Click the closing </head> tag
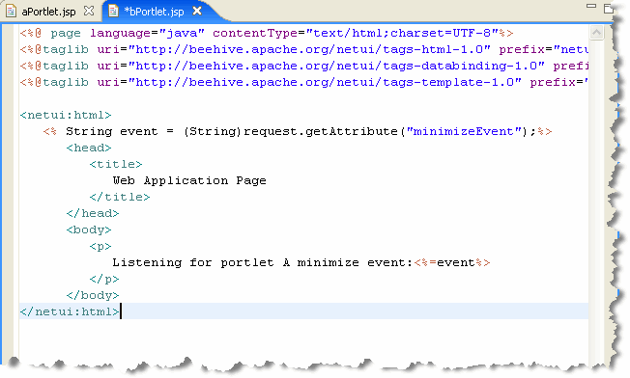This screenshot has height=378, width=630. tap(93, 214)
